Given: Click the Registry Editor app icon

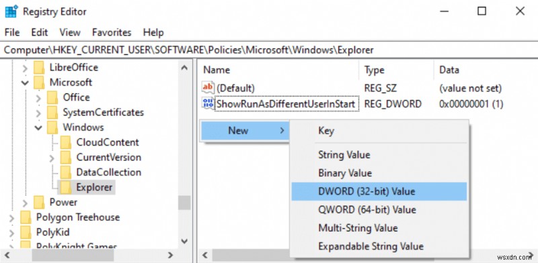Looking at the screenshot, I should point(11,11).
